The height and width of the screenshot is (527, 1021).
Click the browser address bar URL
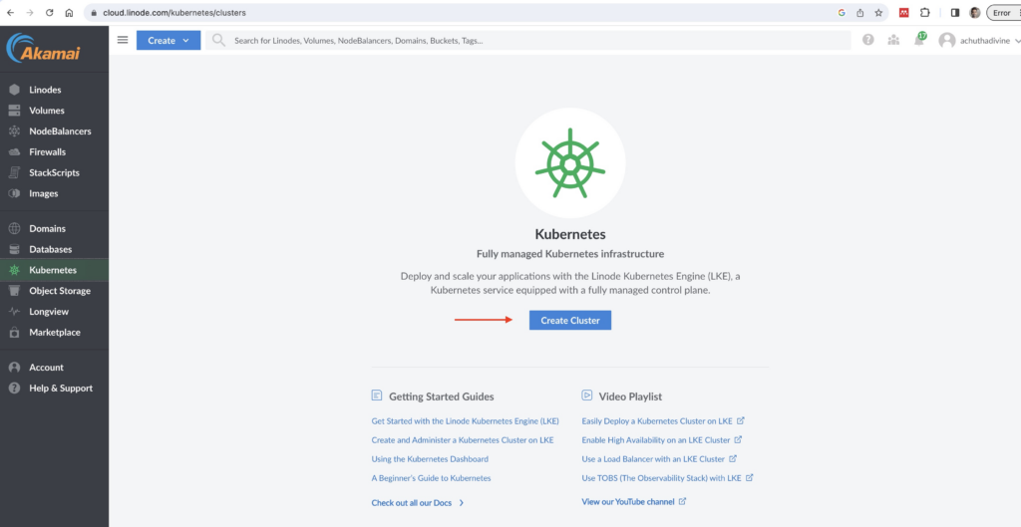(x=174, y=12)
